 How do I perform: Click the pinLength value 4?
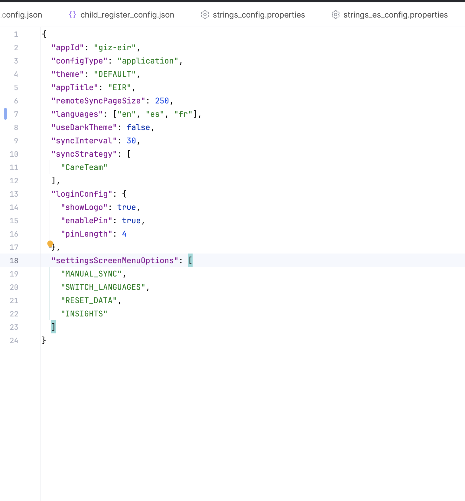tap(124, 234)
